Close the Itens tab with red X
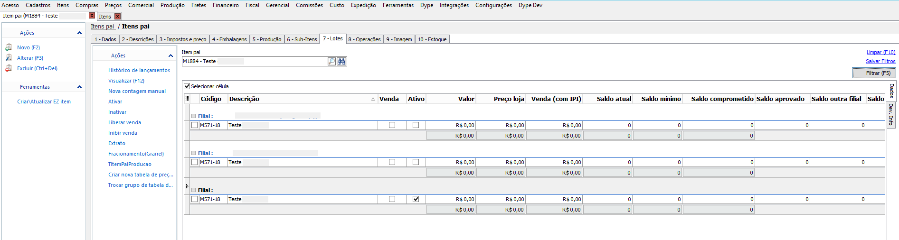This screenshot has height=240, width=899. click(x=117, y=17)
